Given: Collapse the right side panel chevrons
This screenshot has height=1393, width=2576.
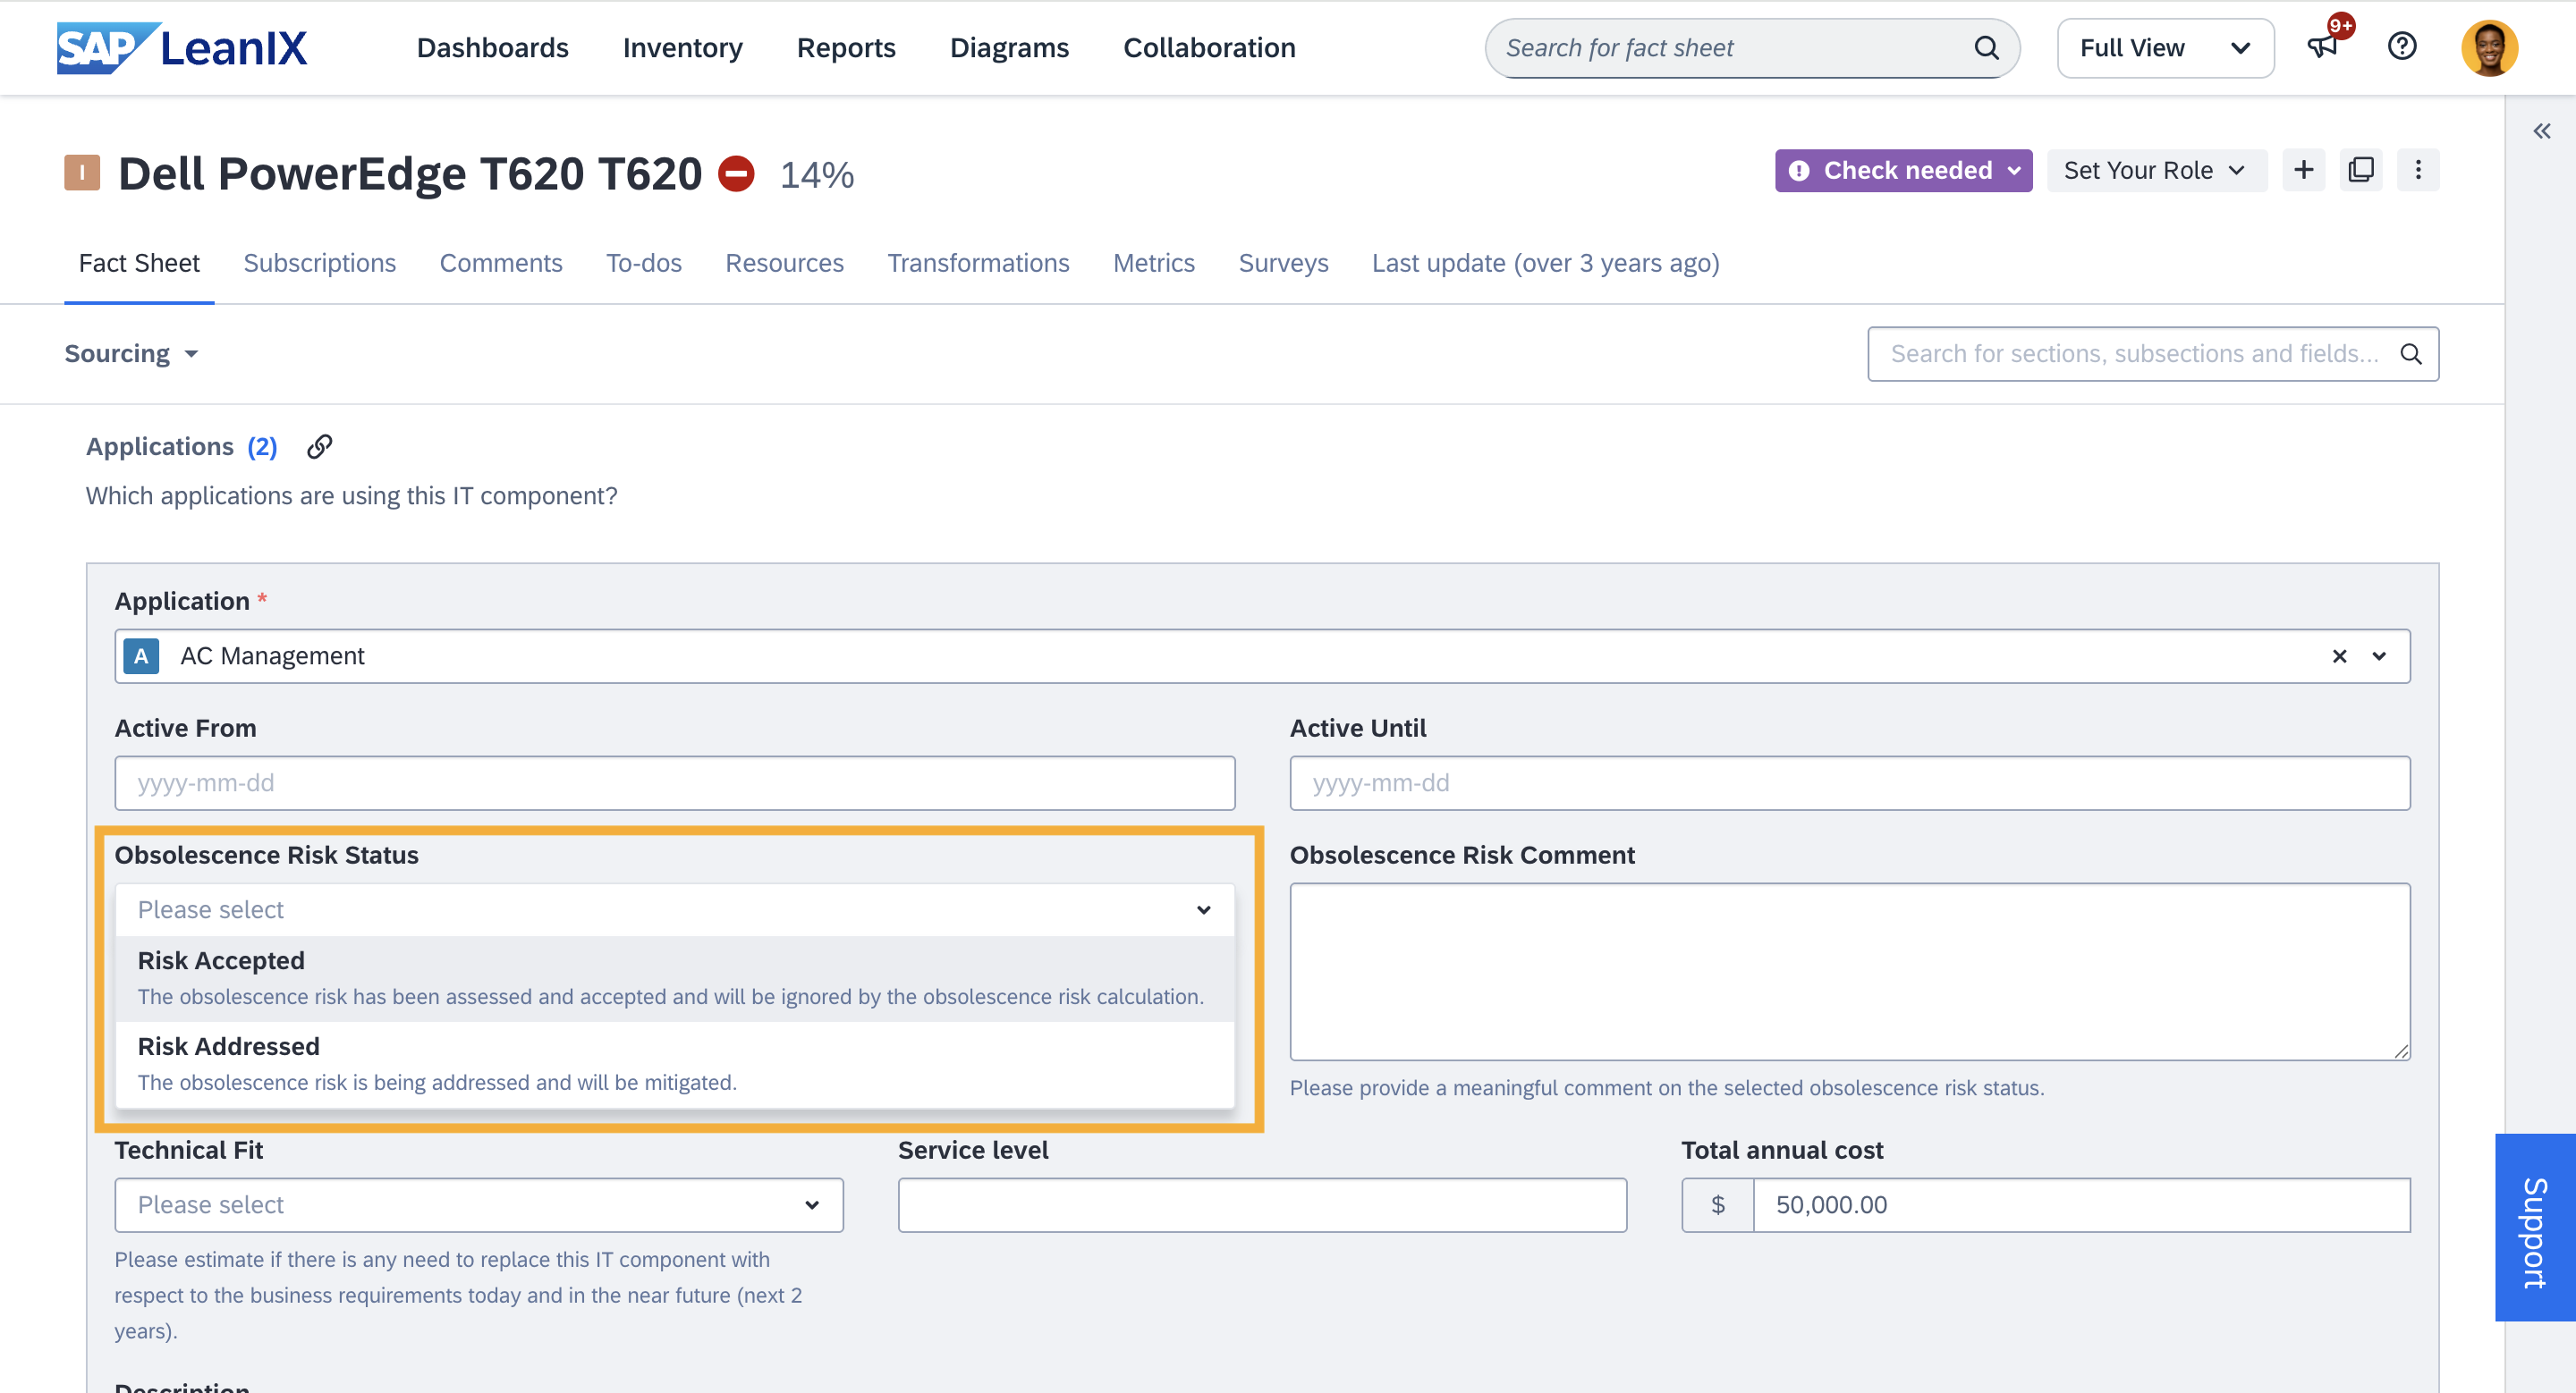Looking at the screenshot, I should coord(2541,131).
